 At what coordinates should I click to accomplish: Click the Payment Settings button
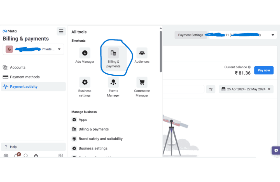pyautogui.click(x=191, y=35)
